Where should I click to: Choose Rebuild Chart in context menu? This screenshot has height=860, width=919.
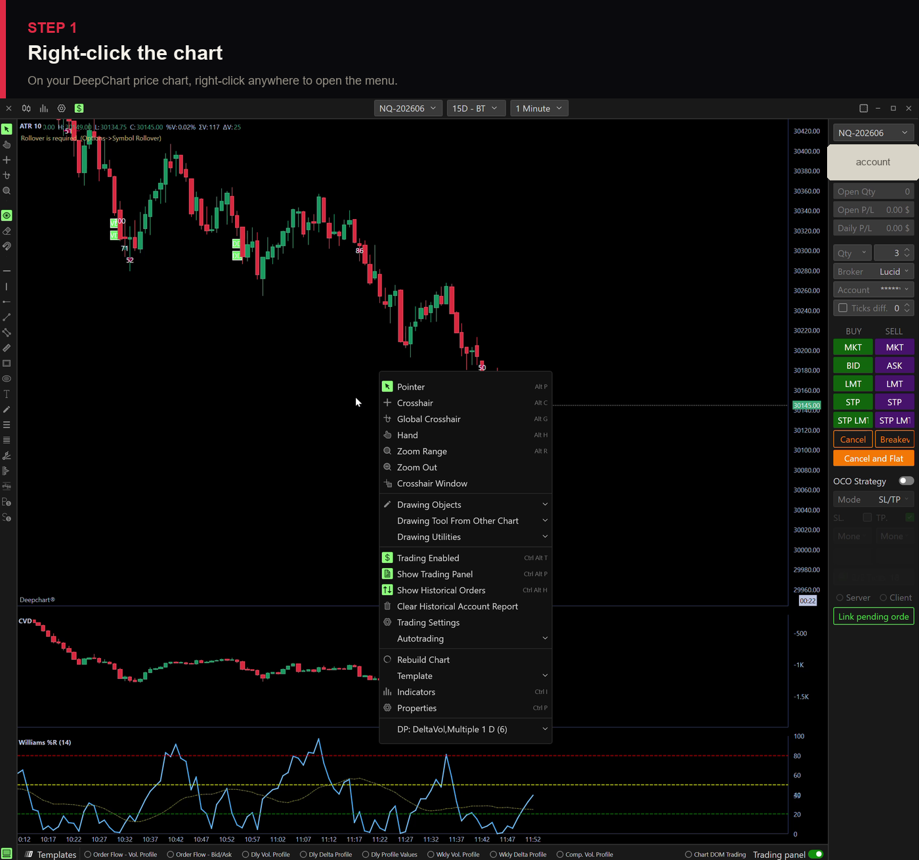[x=465, y=660]
